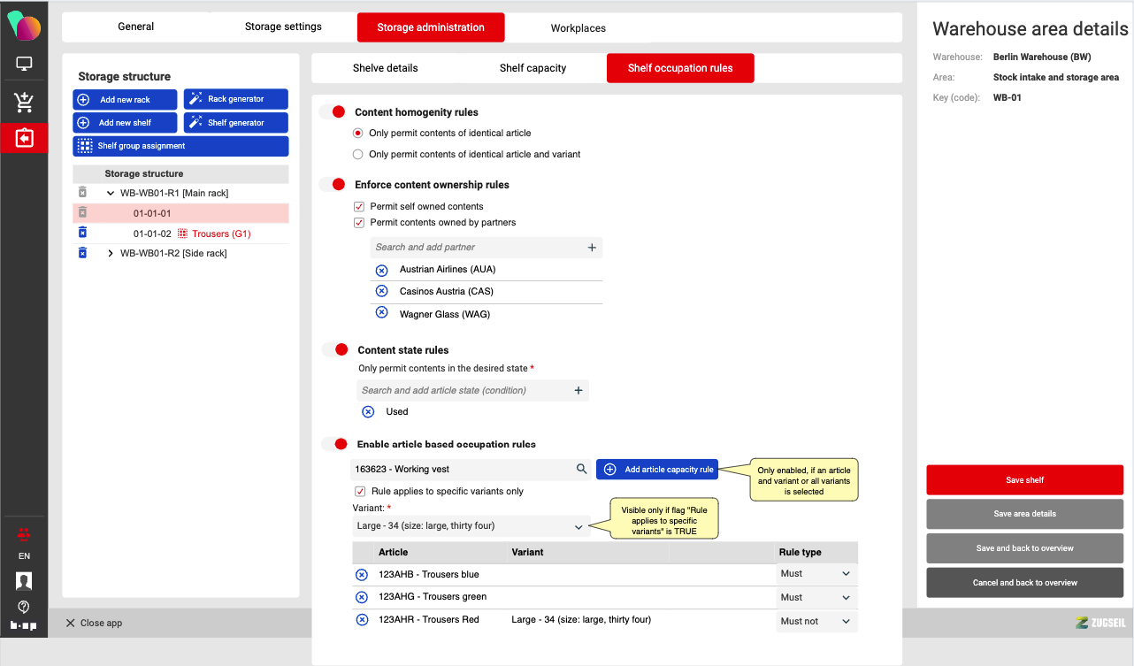This screenshot has height=666, width=1134.
Task: Click the shopping cart icon in sidebar
Action: (x=24, y=102)
